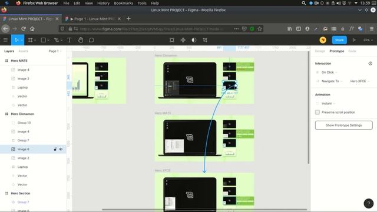
Task: Open the zoom level dropdown
Action: point(368,40)
